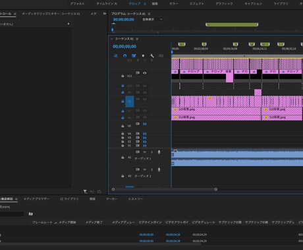Open the メディアブラウザー tab
The image size is (303, 250).
36,199
